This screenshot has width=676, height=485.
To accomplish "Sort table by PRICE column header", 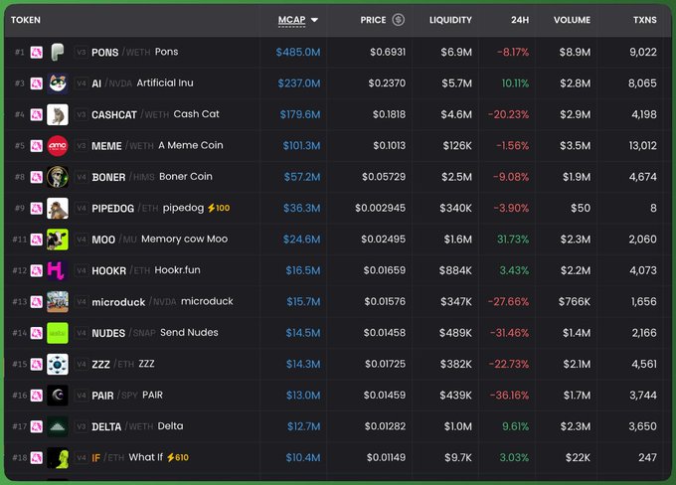I will pyautogui.click(x=373, y=20).
